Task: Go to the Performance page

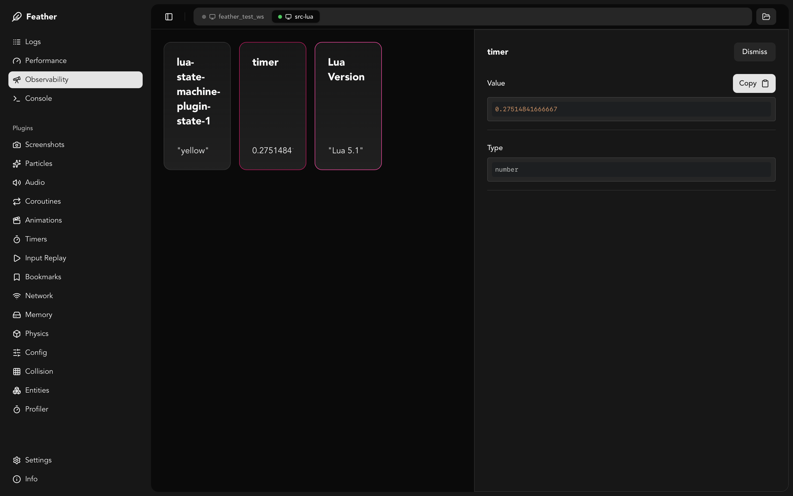Action: tap(75, 61)
